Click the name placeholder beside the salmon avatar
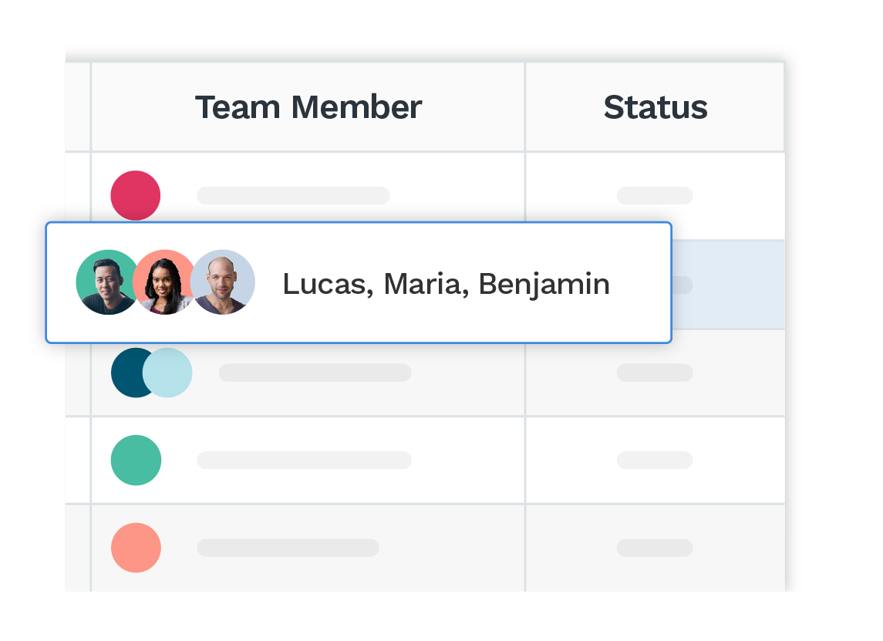 [x=288, y=548]
